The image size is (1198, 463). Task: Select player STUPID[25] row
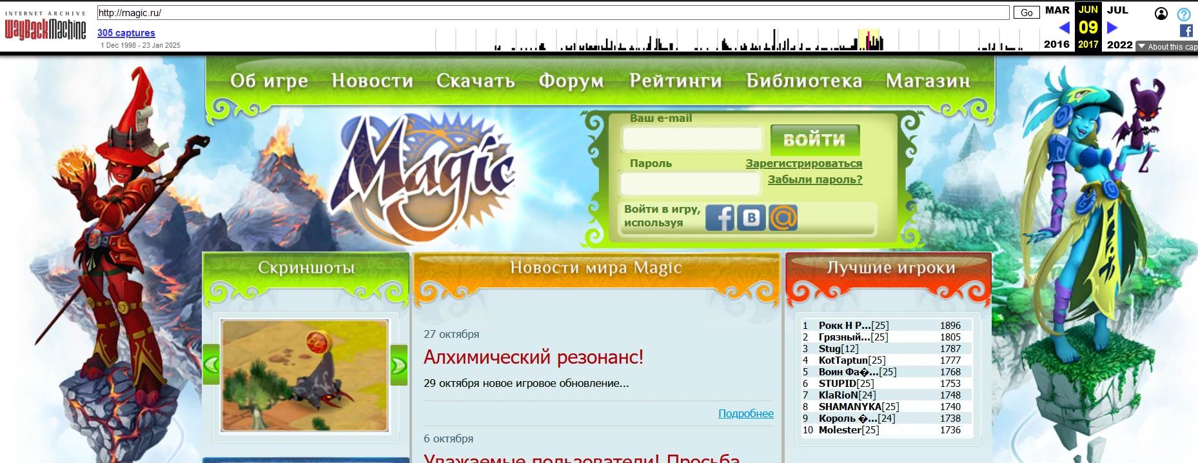(x=886, y=384)
